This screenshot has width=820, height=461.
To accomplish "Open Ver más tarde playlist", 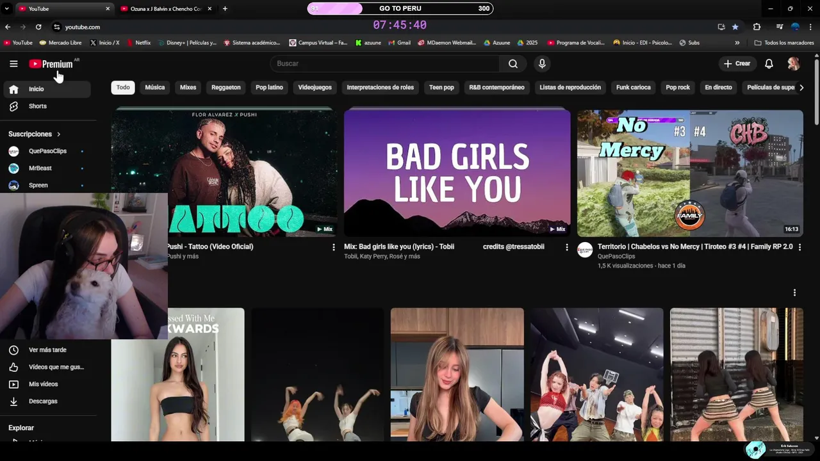I will click(47, 350).
